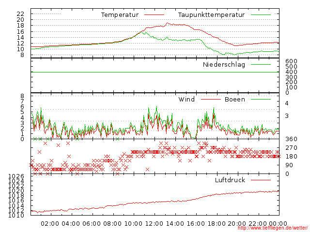Open the tieffliegen.de/wetter link

click(273, 228)
